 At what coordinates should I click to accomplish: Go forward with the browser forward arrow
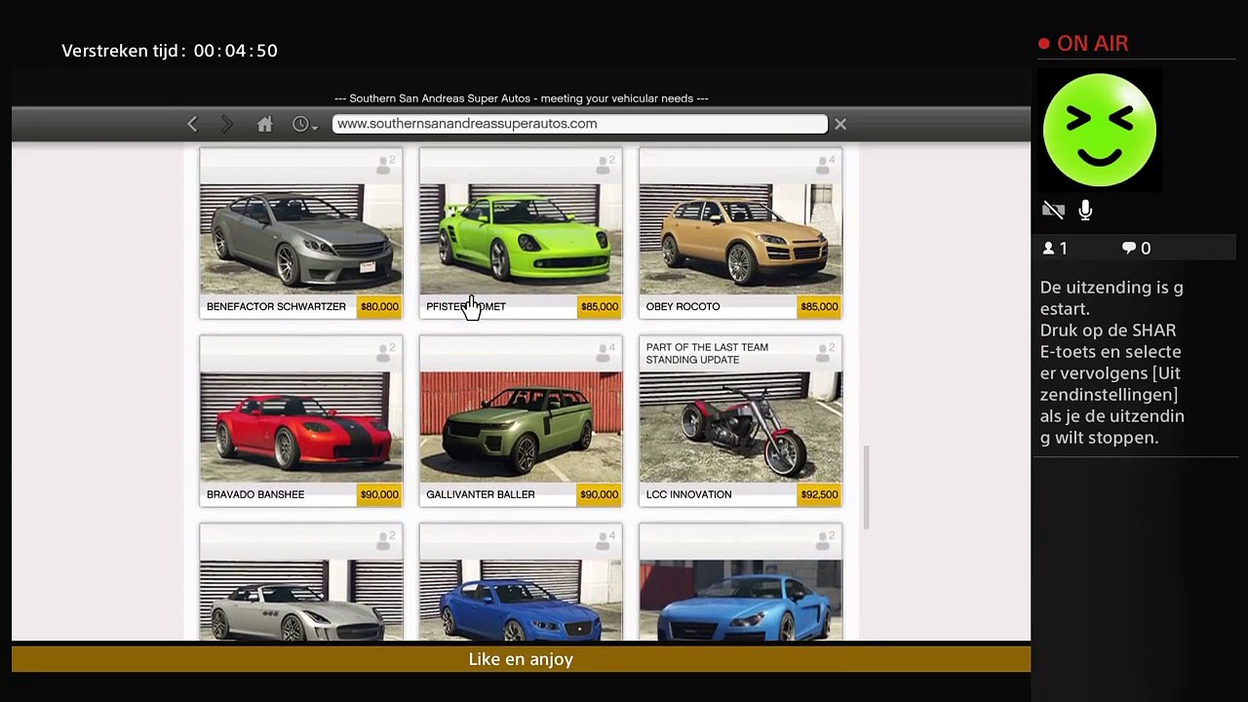tap(226, 124)
